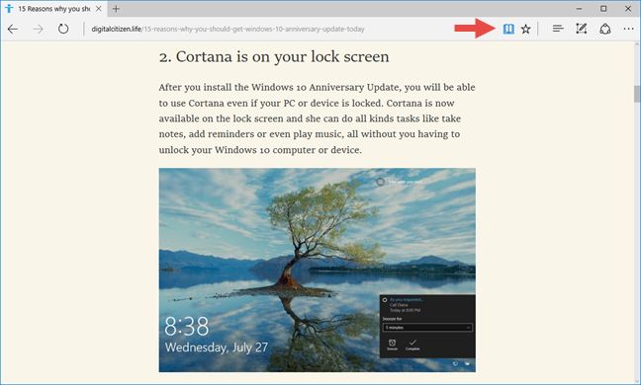Viewport: 641px width, 385px height.
Task: Click the digitalcitizen.life address bar
Action: (229, 29)
